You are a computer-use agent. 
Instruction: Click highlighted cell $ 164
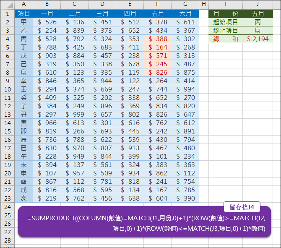click(x=157, y=47)
